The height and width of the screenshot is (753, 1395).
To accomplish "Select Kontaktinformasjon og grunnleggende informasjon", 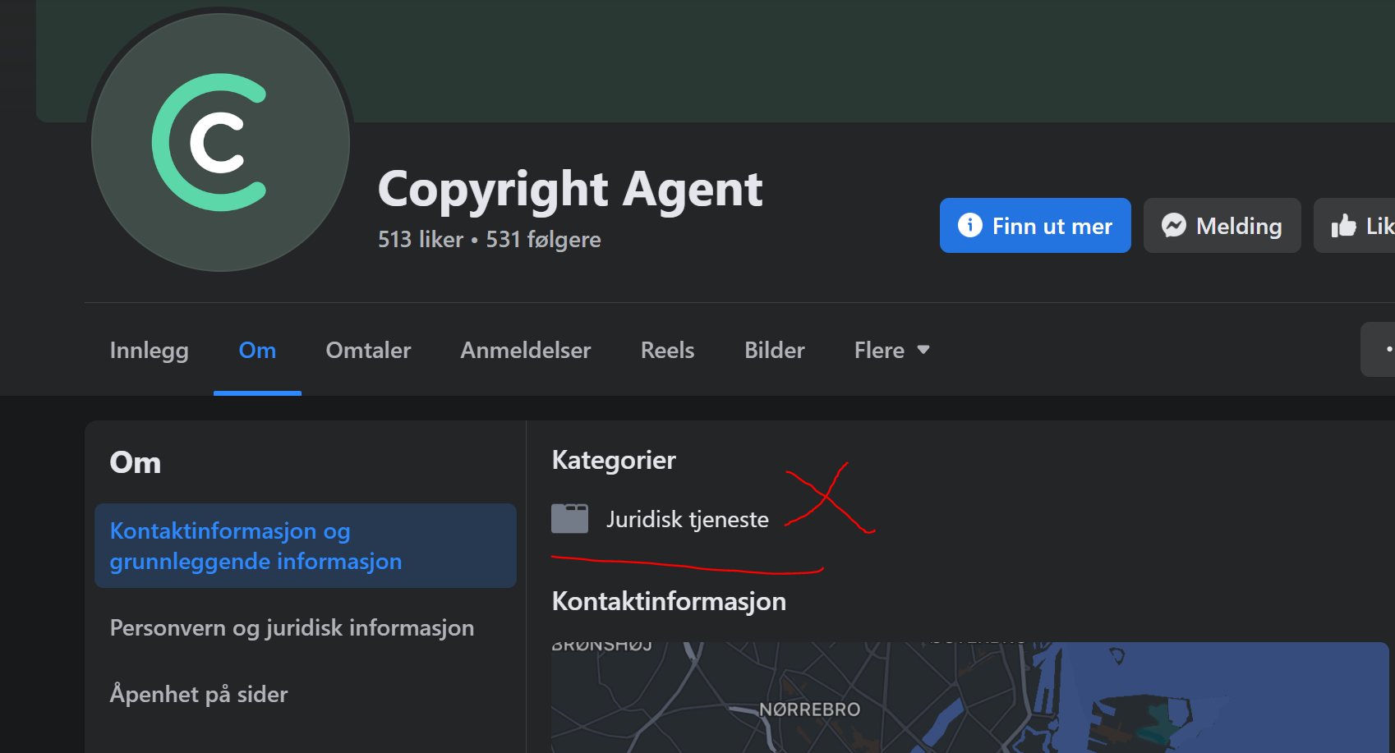I will pos(306,545).
